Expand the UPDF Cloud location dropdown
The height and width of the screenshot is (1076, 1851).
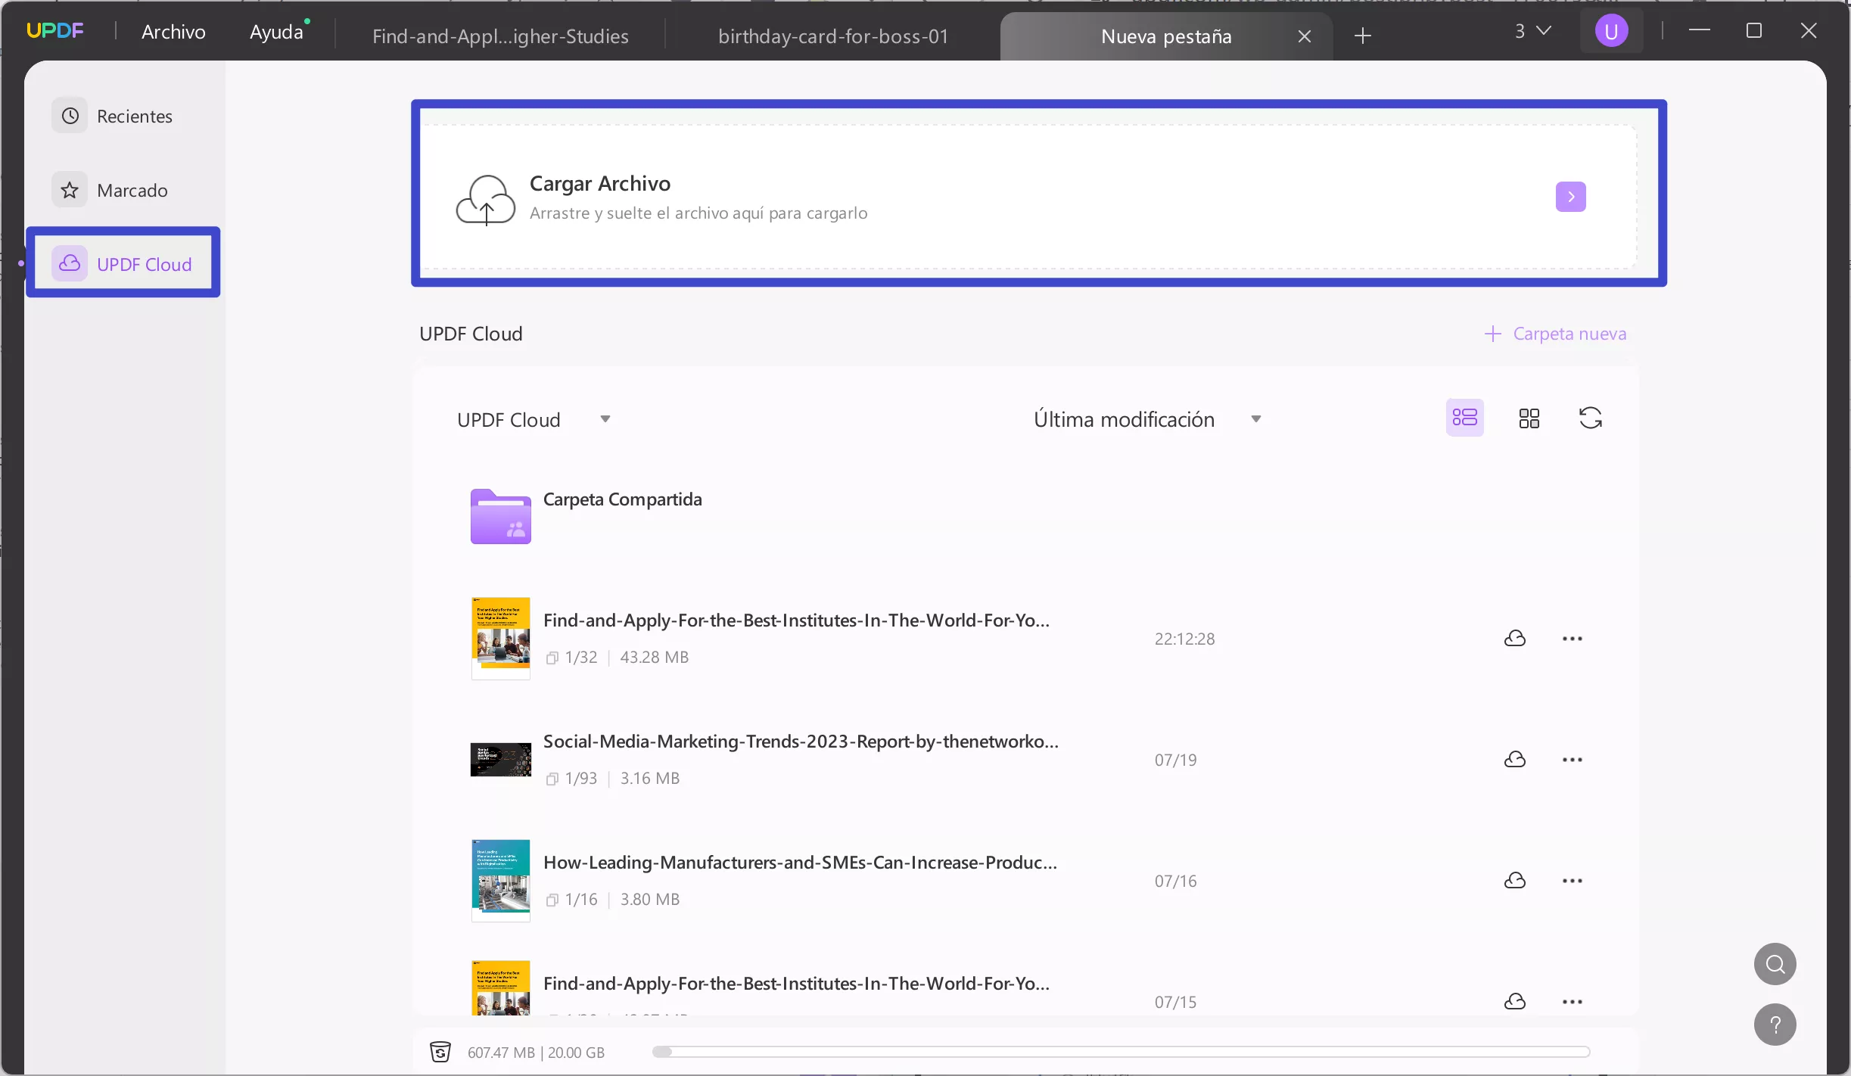point(534,420)
